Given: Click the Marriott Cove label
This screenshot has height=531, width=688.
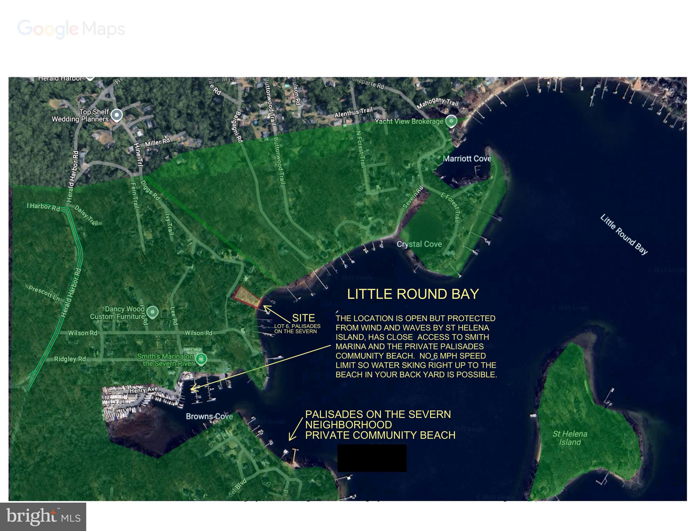Looking at the screenshot, I should point(467,159).
